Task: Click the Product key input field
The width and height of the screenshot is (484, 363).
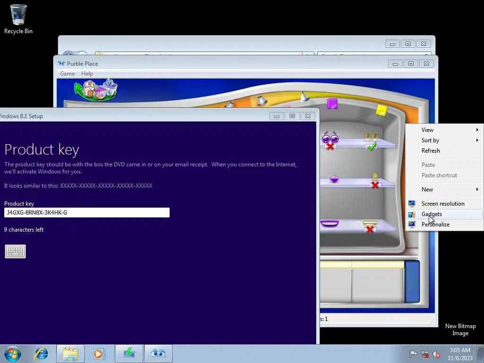Action: coord(87,212)
